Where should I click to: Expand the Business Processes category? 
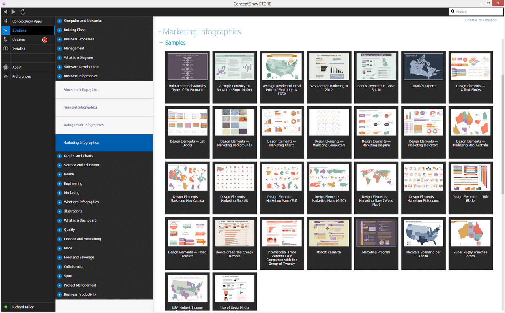click(60, 39)
